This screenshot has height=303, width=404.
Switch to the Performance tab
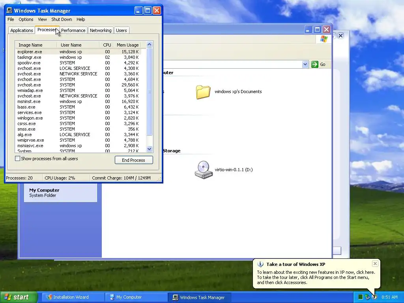[x=73, y=30]
